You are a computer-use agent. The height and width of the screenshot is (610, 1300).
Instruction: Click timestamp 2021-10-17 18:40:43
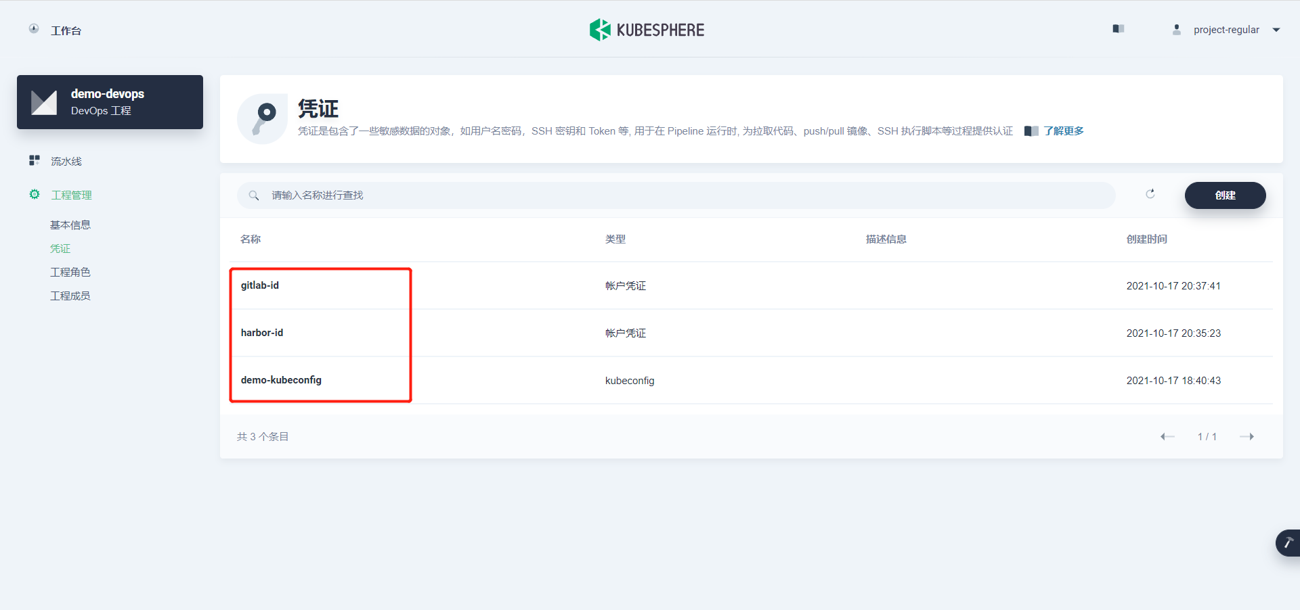tap(1173, 381)
